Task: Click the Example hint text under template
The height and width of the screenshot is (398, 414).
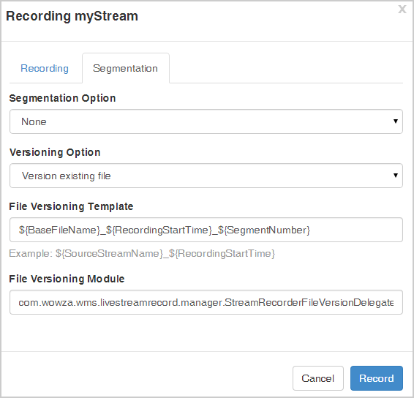Action: [x=142, y=254]
